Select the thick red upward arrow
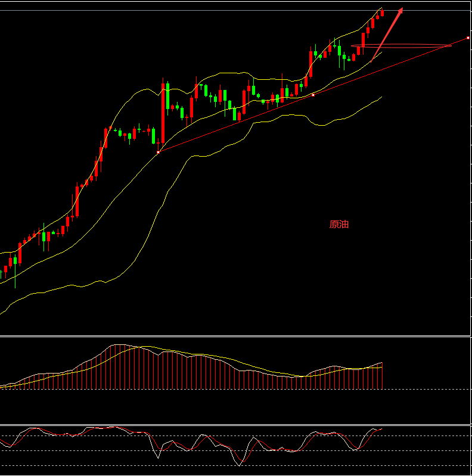Image resolution: width=472 pixels, height=476 pixels. (388, 33)
